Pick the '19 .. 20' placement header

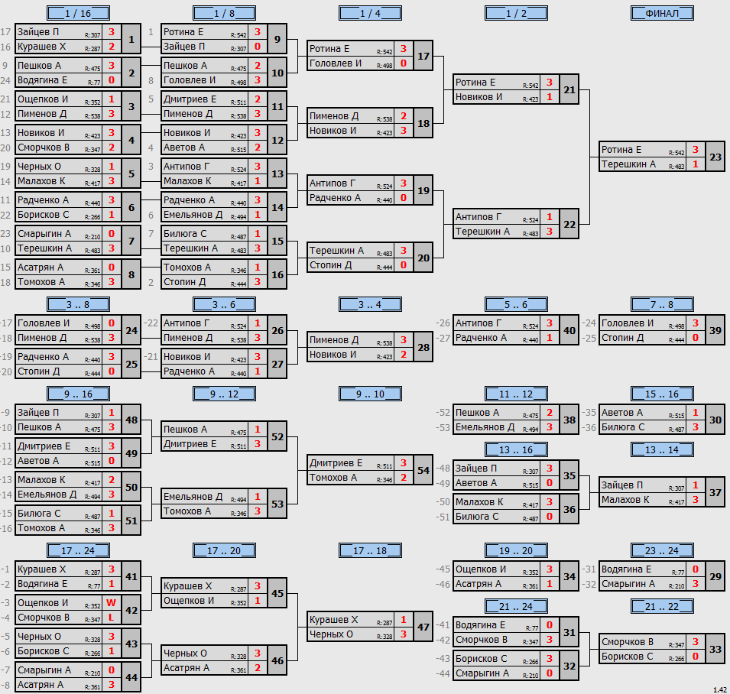pos(516,550)
